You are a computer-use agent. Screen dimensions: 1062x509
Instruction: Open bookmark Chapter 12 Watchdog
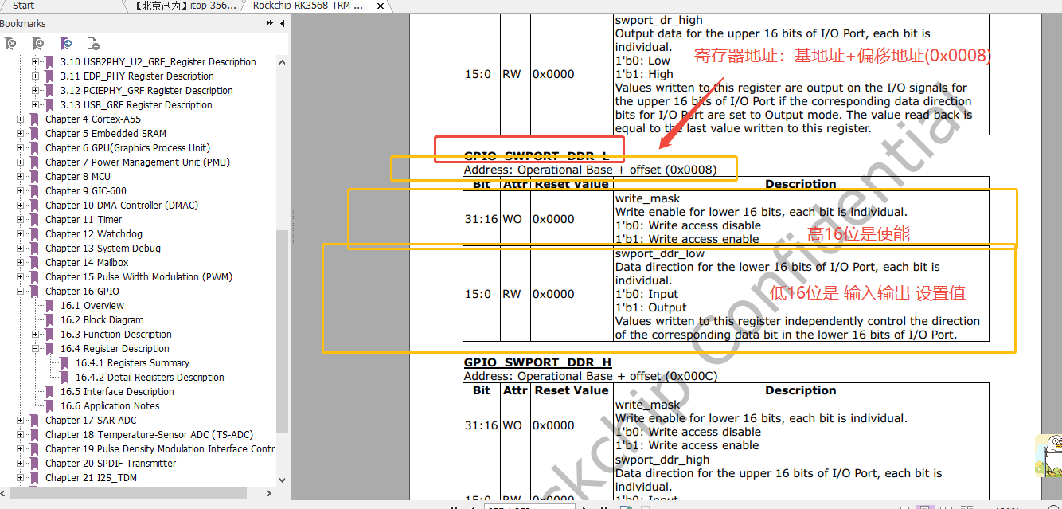point(94,234)
